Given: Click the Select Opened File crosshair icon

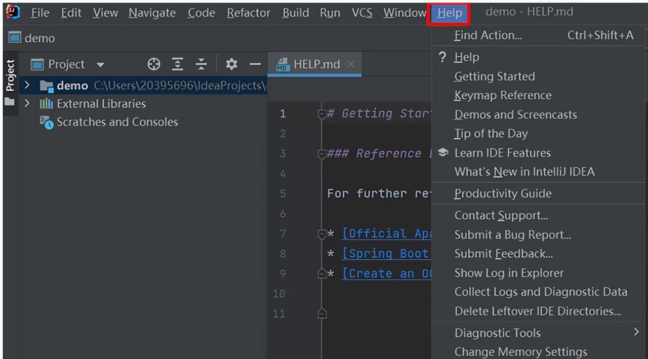Looking at the screenshot, I should [153, 64].
